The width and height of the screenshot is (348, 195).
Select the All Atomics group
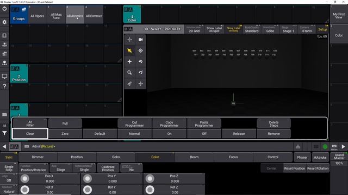pyautogui.click(x=75, y=15)
